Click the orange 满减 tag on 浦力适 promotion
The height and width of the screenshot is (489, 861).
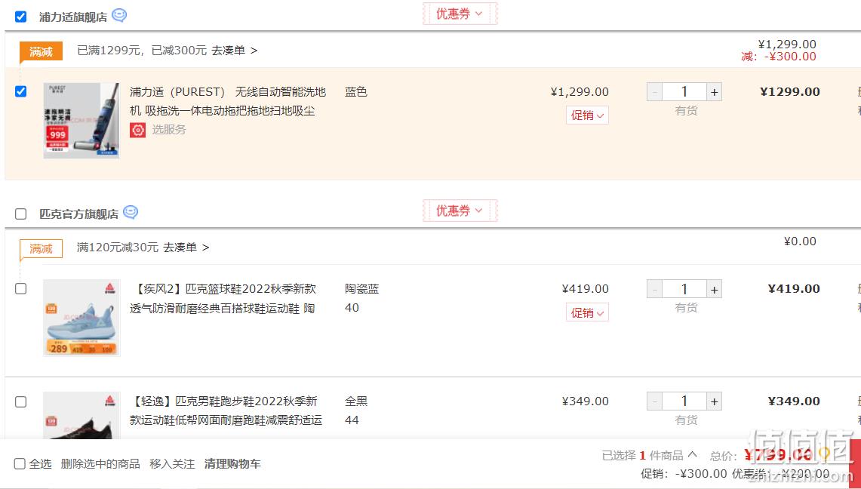[42, 51]
